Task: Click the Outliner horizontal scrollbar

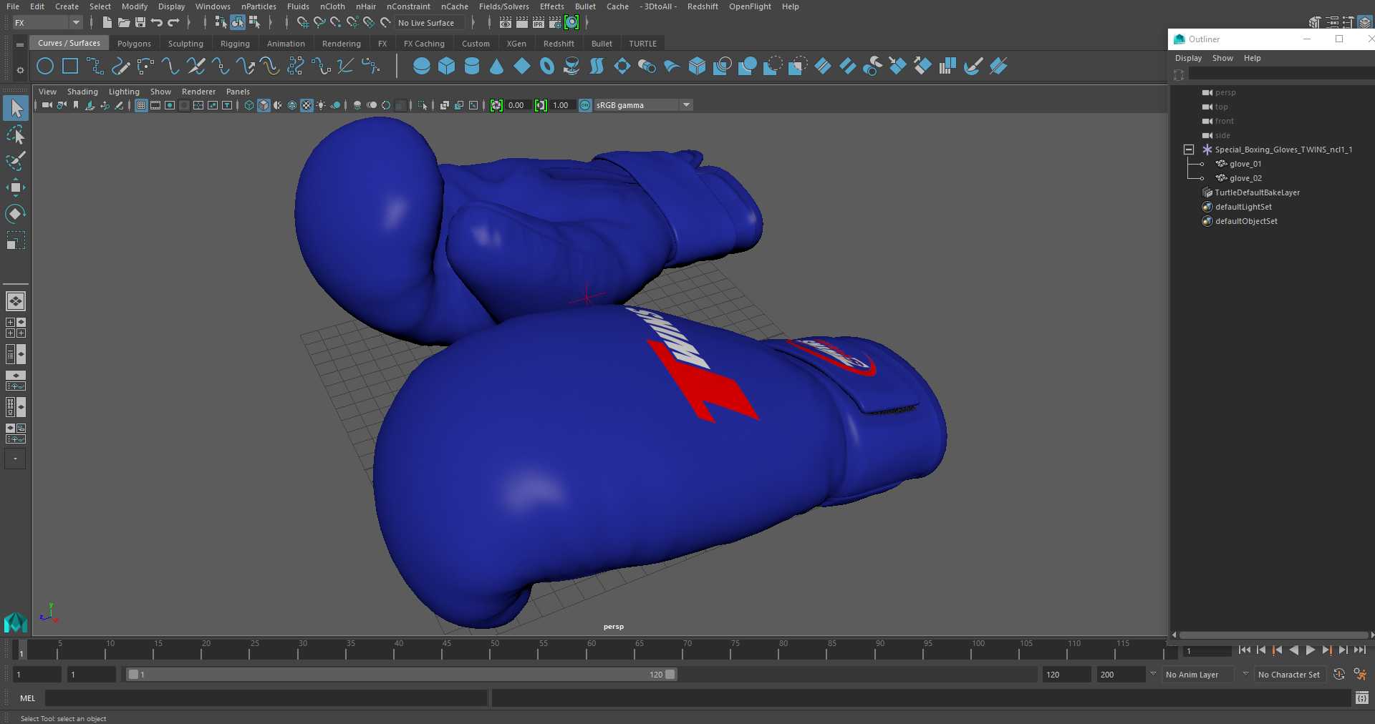Action: tap(1273, 635)
